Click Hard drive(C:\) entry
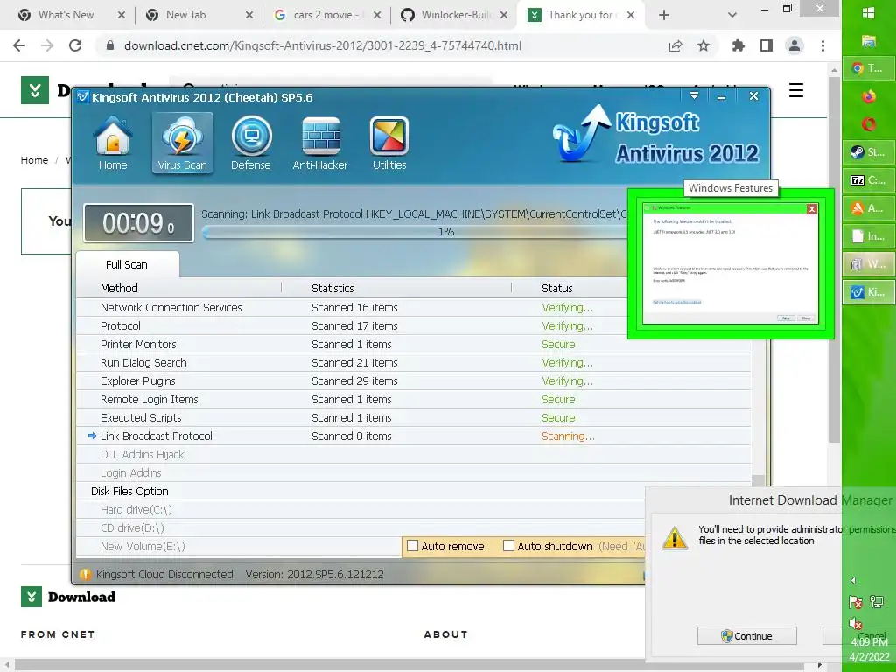The width and height of the screenshot is (896, 672). click(x=136, y=510)
